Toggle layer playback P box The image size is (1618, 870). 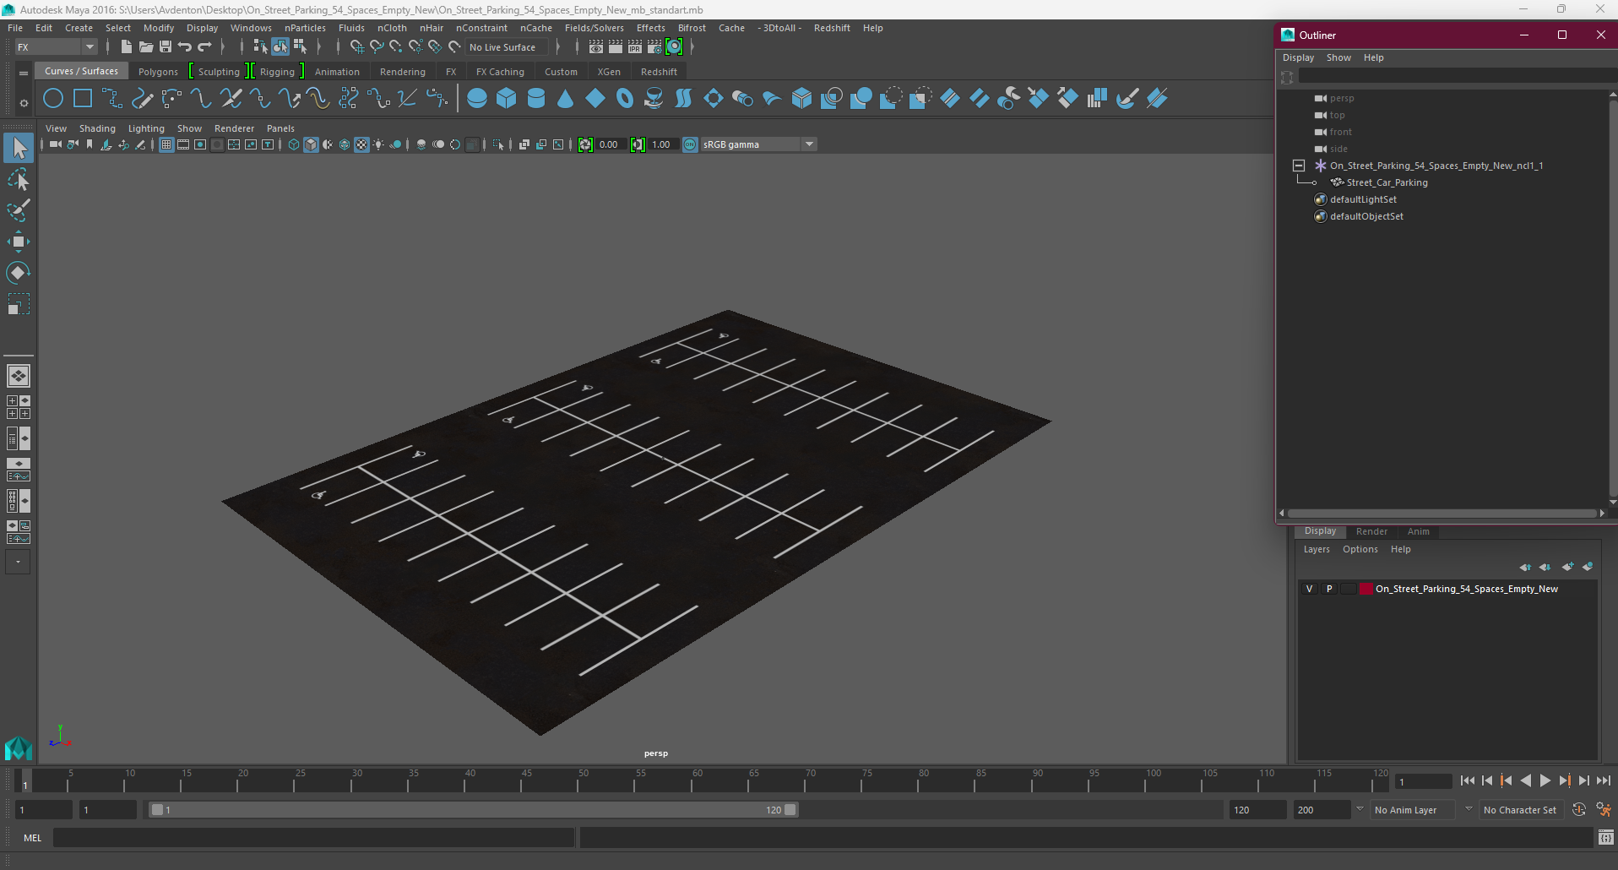[1329, 589]
